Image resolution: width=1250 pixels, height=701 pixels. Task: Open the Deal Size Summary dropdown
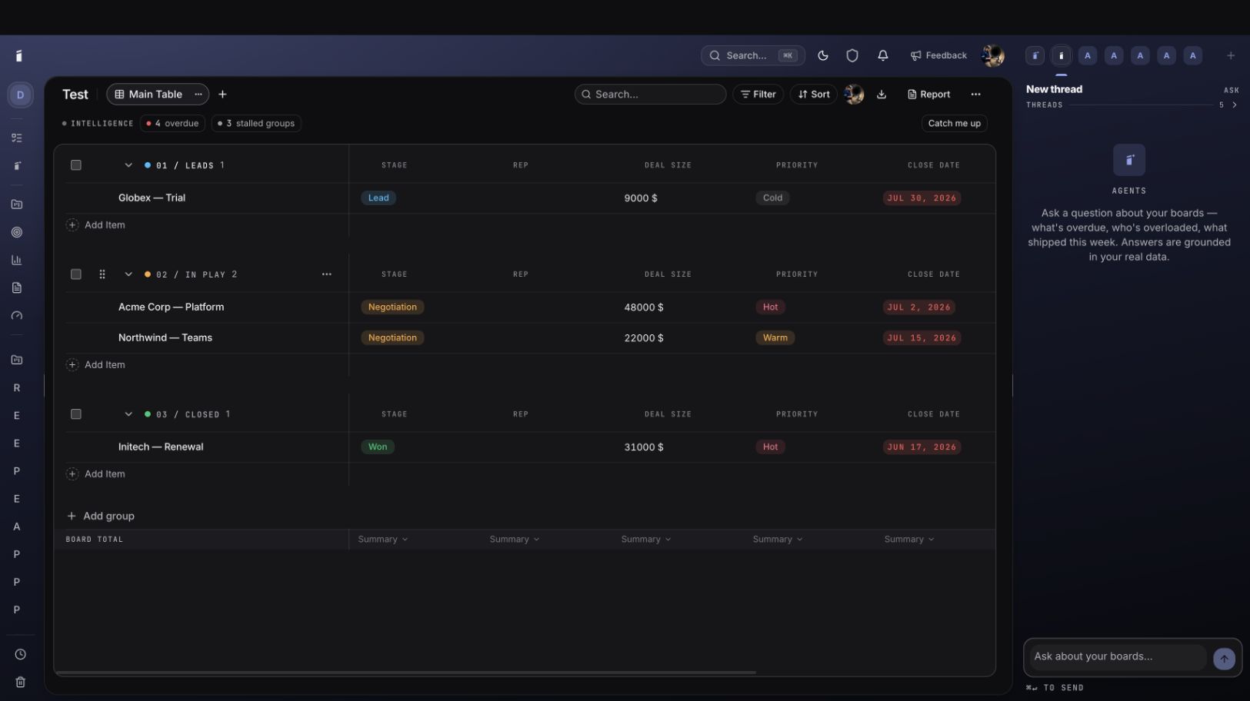(x=646, y=540)
